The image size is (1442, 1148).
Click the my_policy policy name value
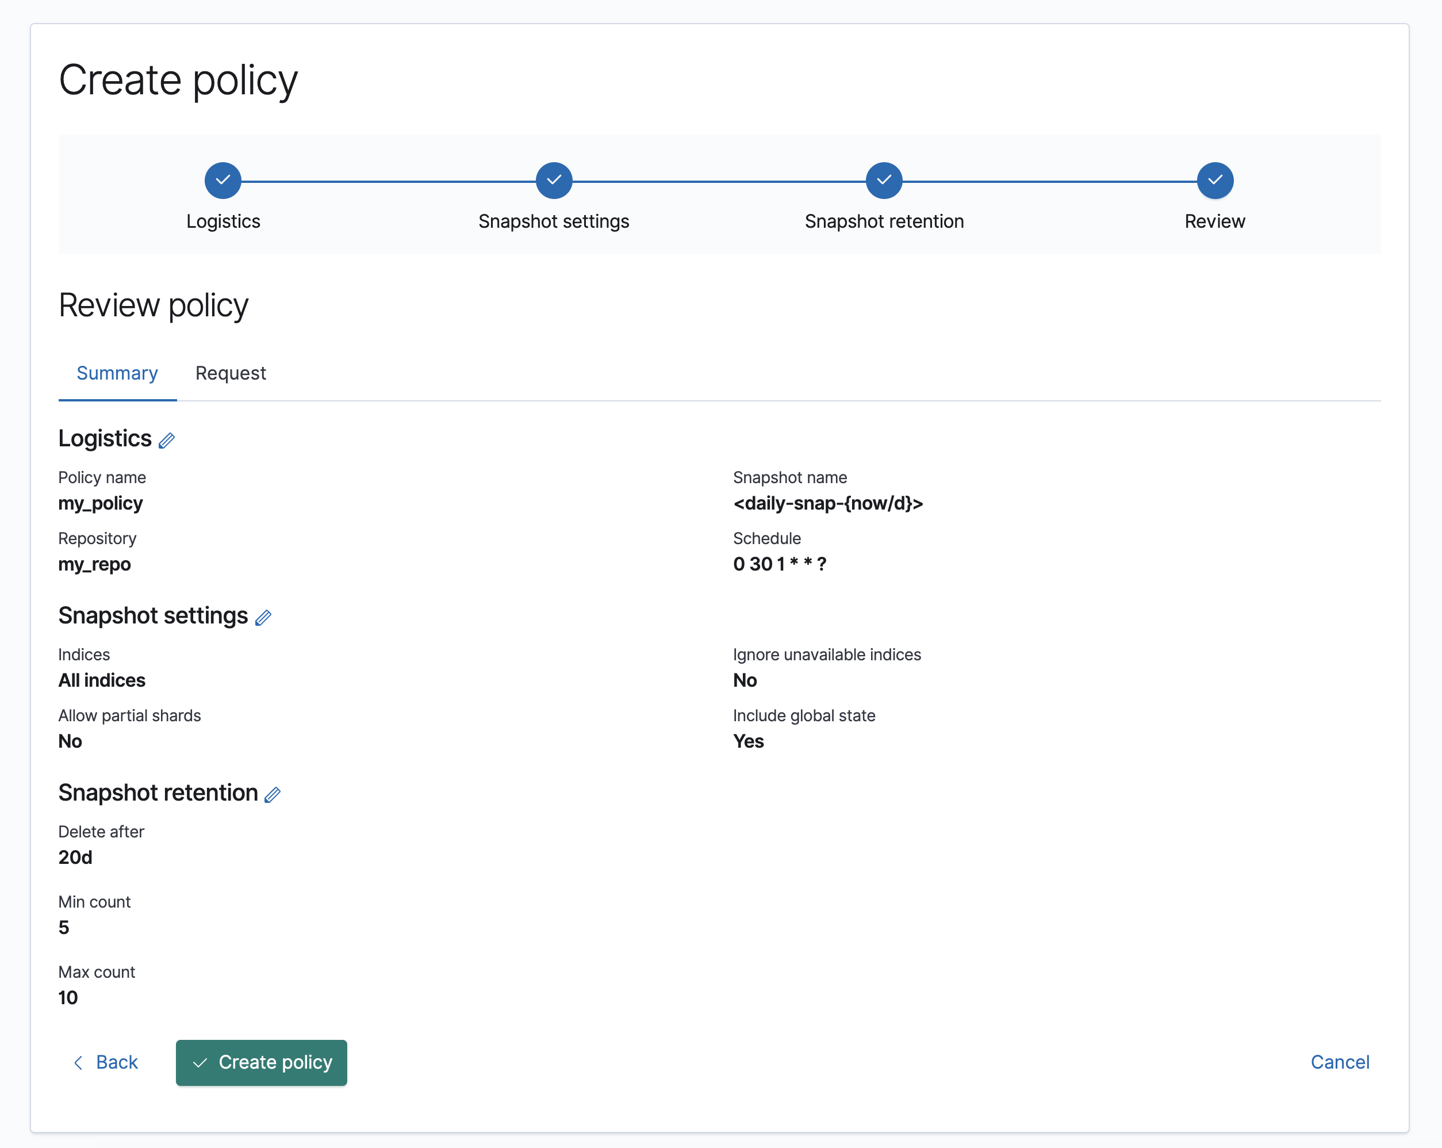[x=100, y=503]
